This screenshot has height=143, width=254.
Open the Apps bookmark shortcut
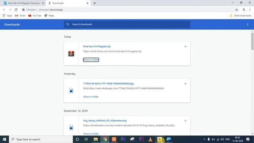click(7, 15)
